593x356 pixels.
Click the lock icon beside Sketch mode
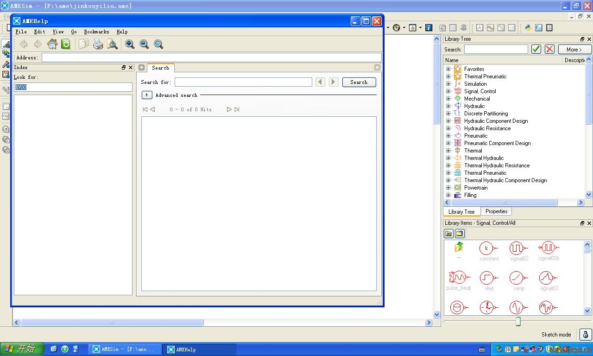pos(586,335)
